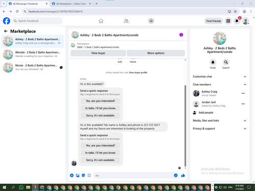Viewport: 255px width, 191px height.
Task: Open a new browser tab
Action: pyautogui.click(x=96, y=4)
